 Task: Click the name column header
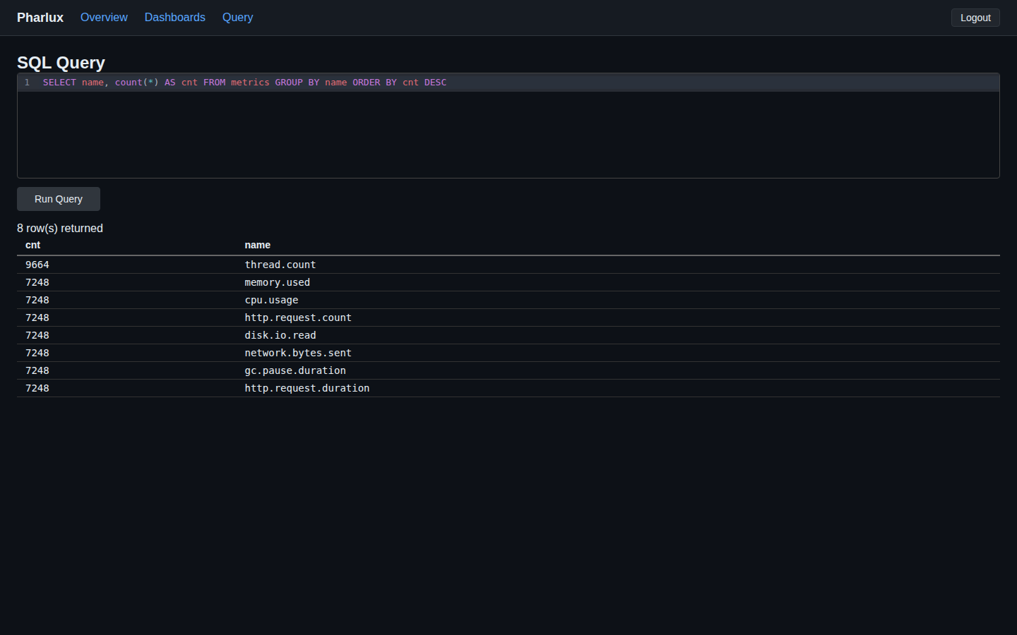258,245
